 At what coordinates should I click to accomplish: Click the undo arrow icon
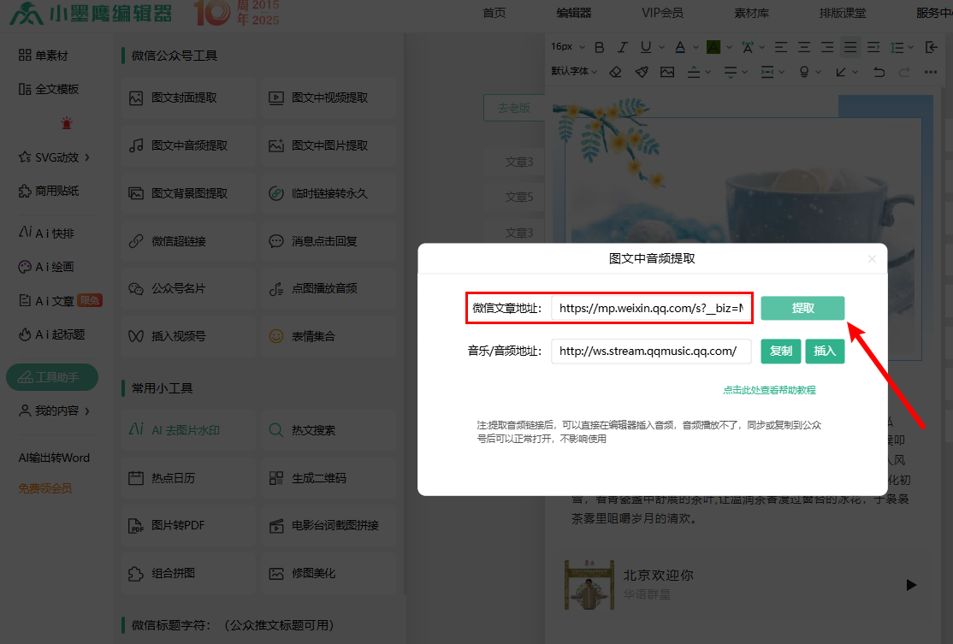pos(879,72)
